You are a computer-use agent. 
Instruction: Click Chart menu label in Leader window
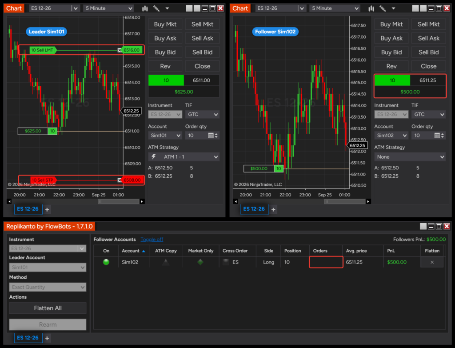[x=14, y=8]
